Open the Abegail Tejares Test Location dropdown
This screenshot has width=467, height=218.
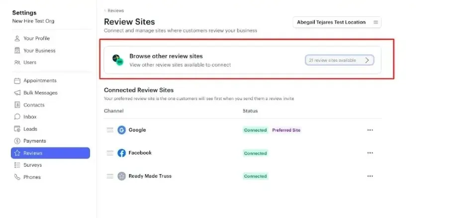337,22
